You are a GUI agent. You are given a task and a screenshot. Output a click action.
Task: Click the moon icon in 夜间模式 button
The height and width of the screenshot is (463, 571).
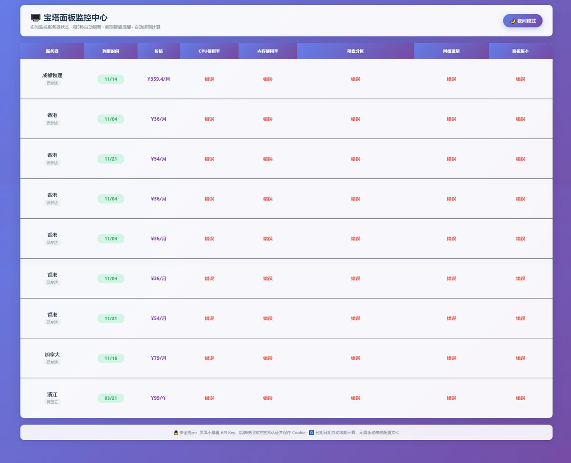(512, 21)
